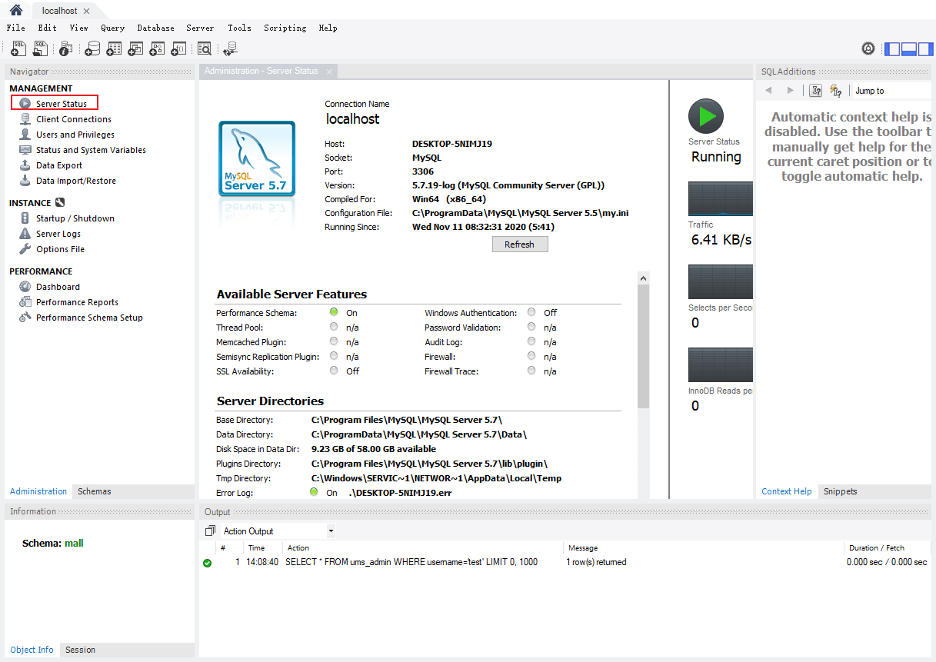
Task: Open Performance Reports
Action: coord(77,302)
